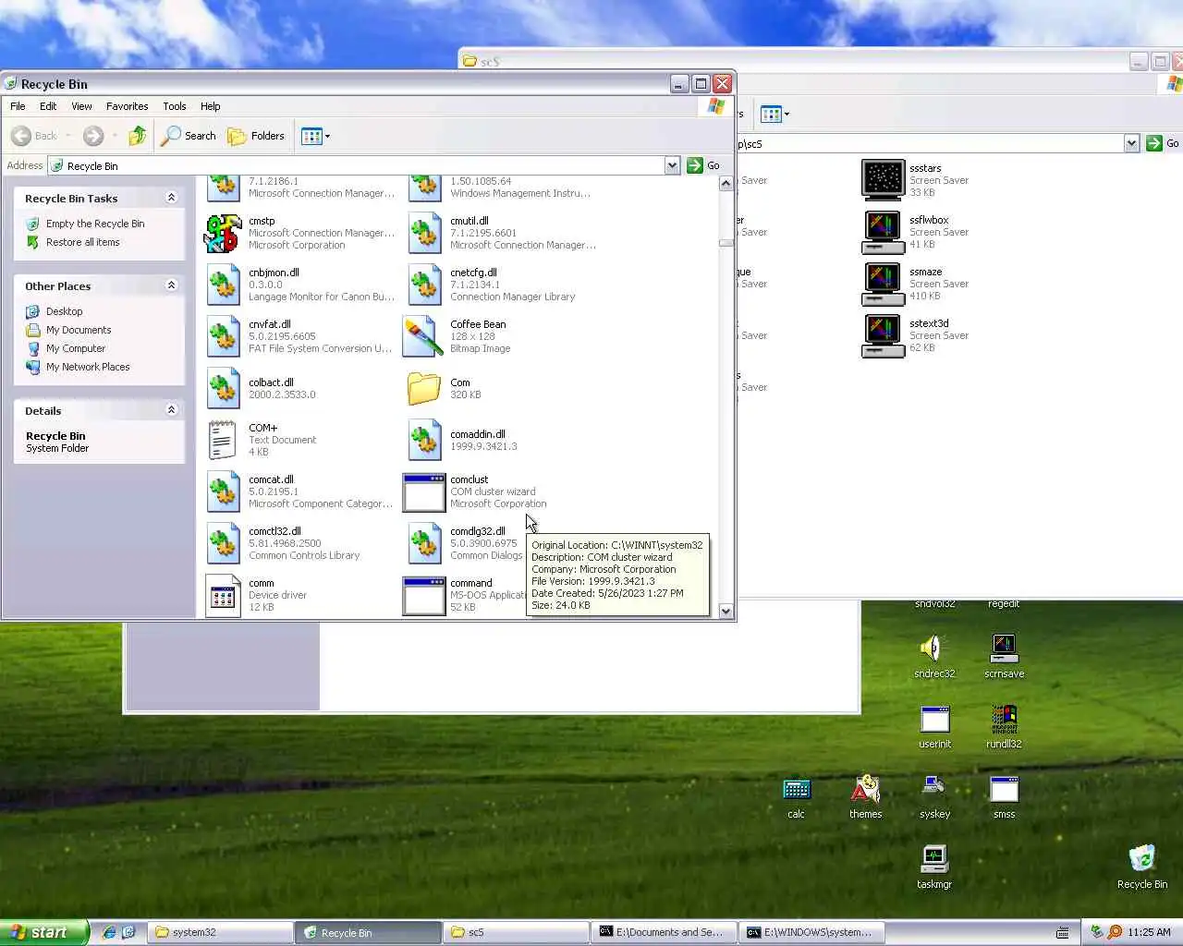Click Restore all items
The width and height of the screenshot is (1183, 946).
[x=83, y=242]
